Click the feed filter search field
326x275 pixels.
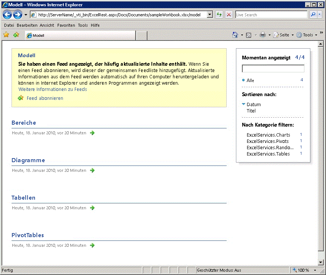[x=273, y=68]
